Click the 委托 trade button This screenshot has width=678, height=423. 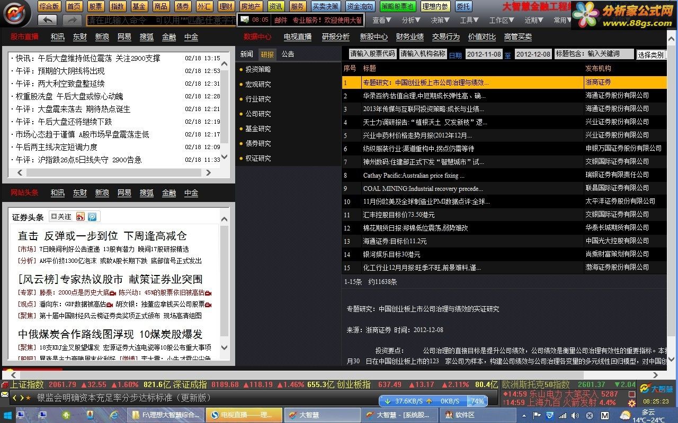coord(463,6)
